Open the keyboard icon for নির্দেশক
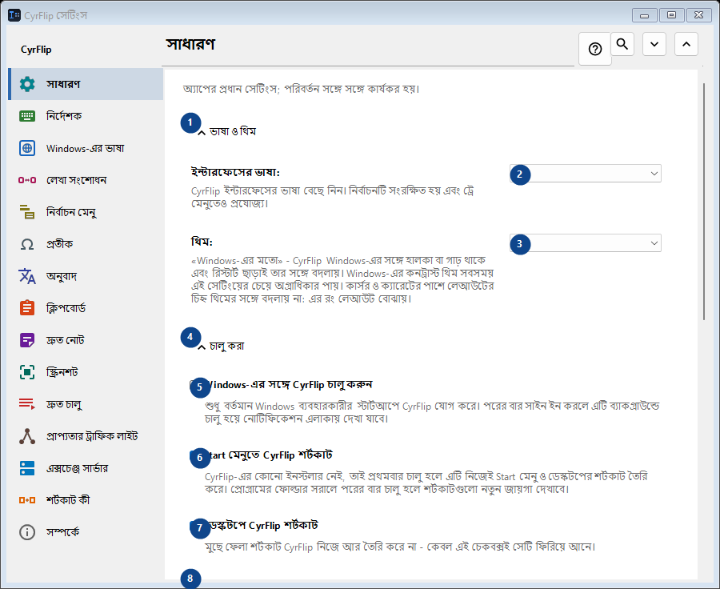720x589 pixels. 27,116
